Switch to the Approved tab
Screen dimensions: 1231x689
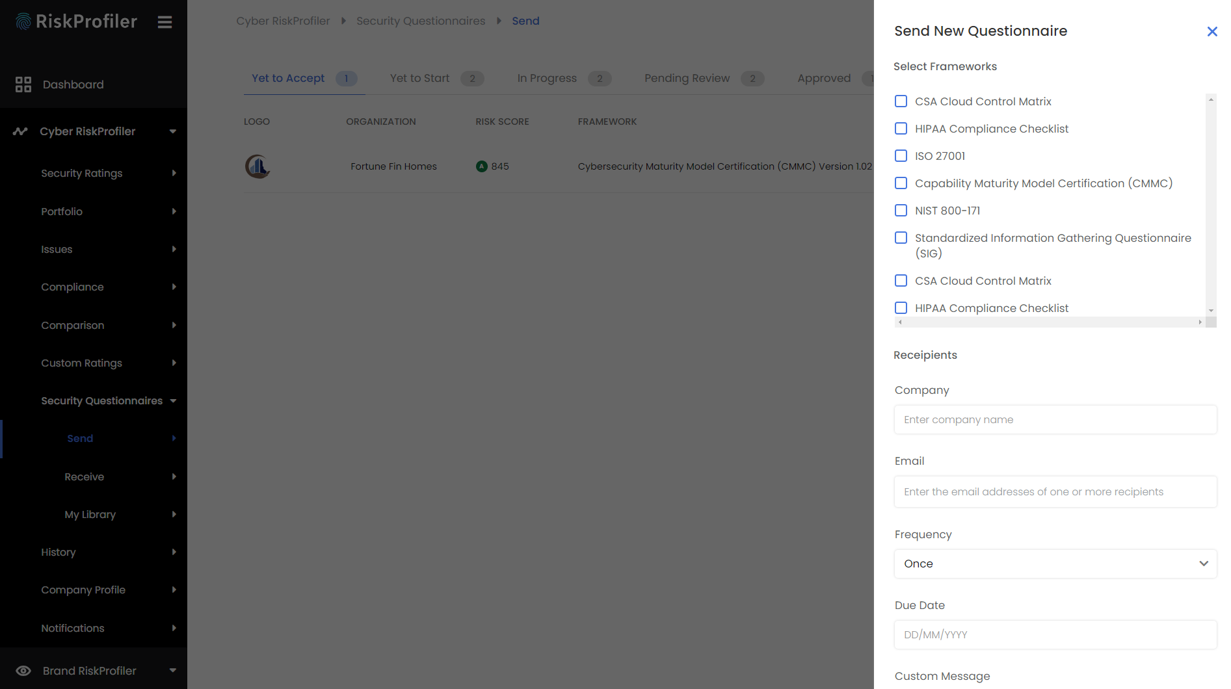click(832, 79)
